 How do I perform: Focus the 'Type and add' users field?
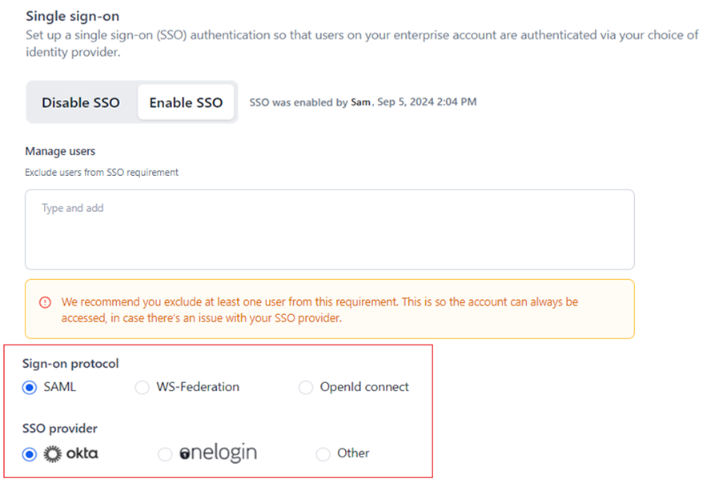(x=329, y=229)
